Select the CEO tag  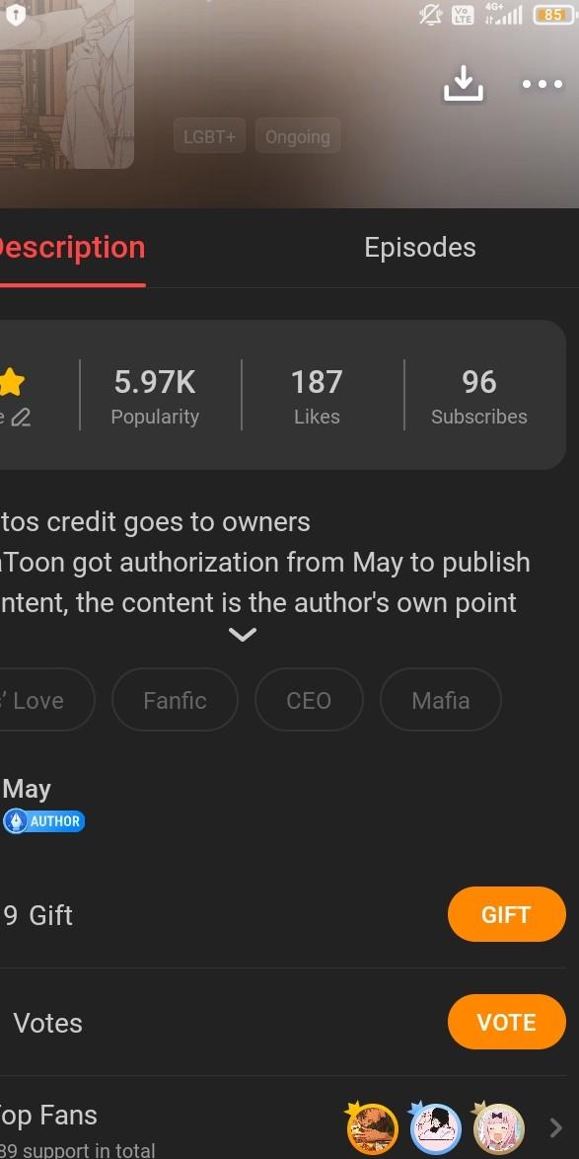tap(309, 700)
